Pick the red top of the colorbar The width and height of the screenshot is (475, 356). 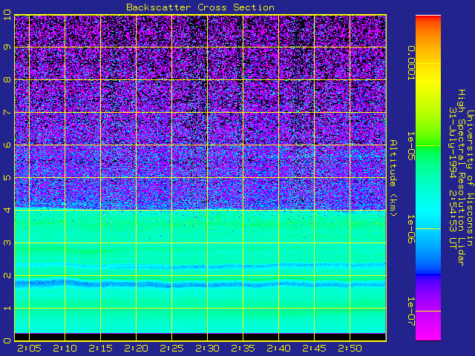tap(428, 18)
